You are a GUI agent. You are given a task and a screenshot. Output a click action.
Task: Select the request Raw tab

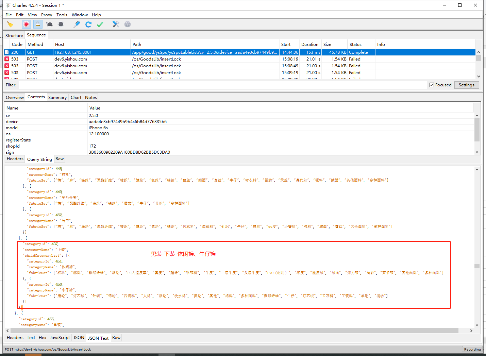tap(60, 159)
